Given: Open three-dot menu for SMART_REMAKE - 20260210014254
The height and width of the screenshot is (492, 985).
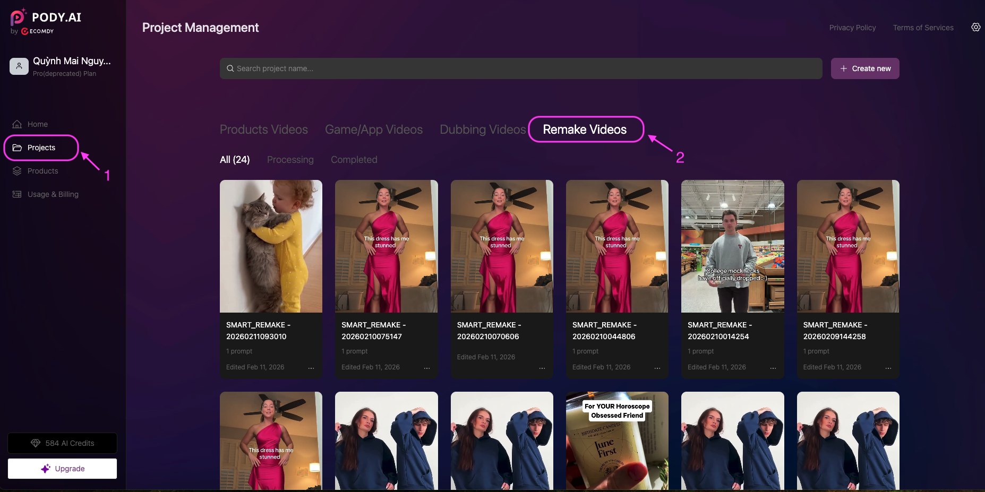Looking at the screenshot, I should 773,368.
